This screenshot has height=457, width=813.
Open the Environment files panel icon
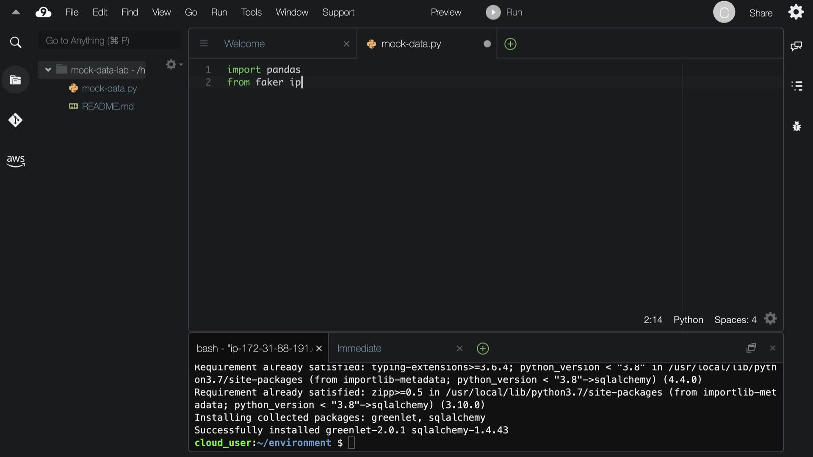point(16,80)
